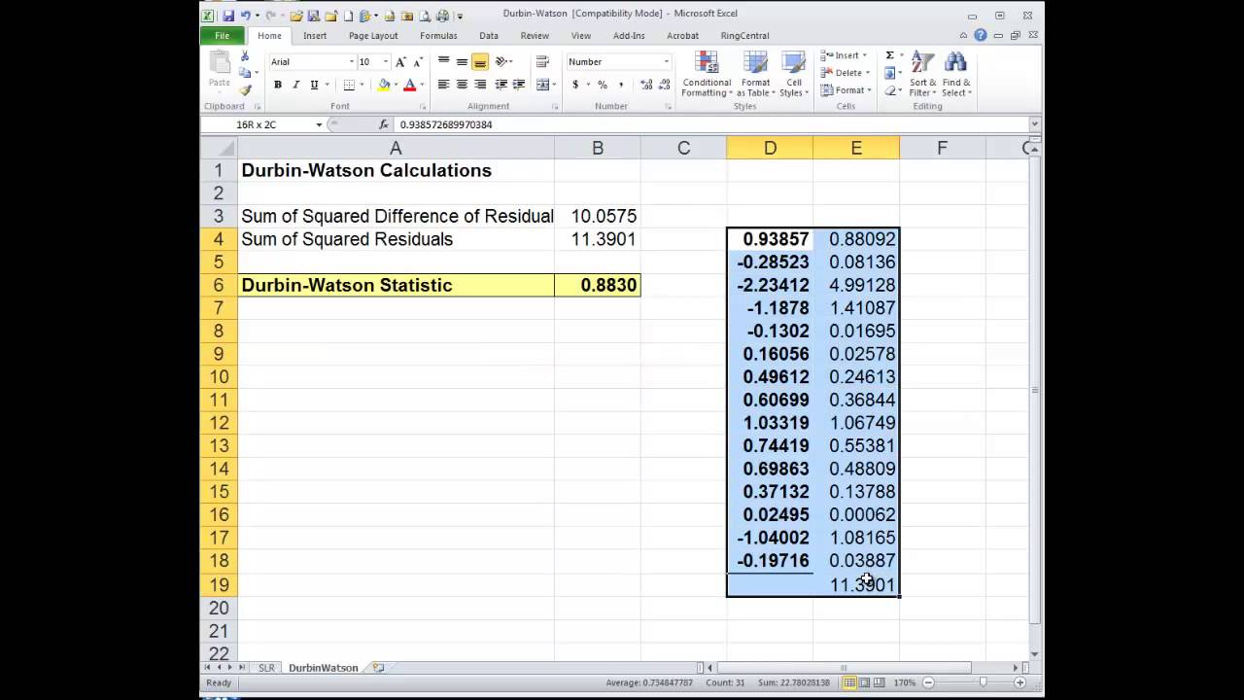Open Font dialog launcher
1244x700 pixels.
(x=422, y=106)
